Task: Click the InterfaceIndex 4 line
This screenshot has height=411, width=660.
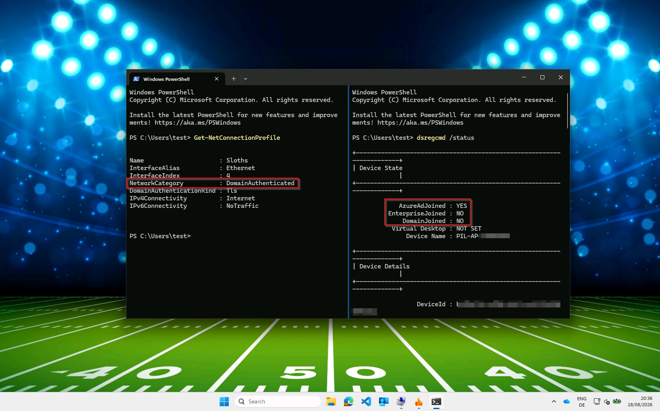Action: tap(180, 176)
